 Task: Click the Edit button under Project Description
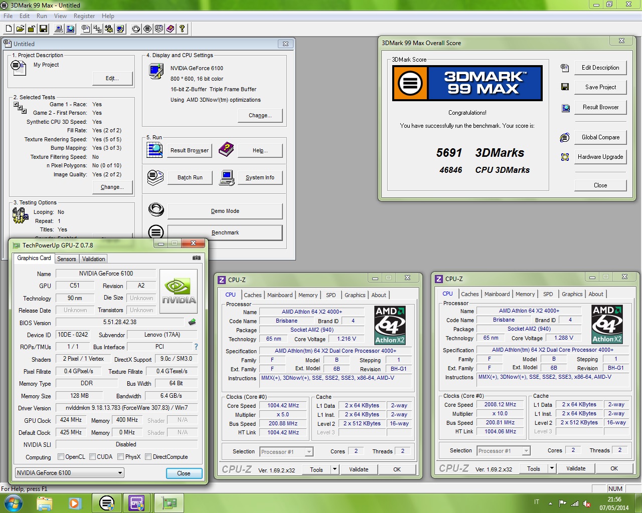point(112,78)
